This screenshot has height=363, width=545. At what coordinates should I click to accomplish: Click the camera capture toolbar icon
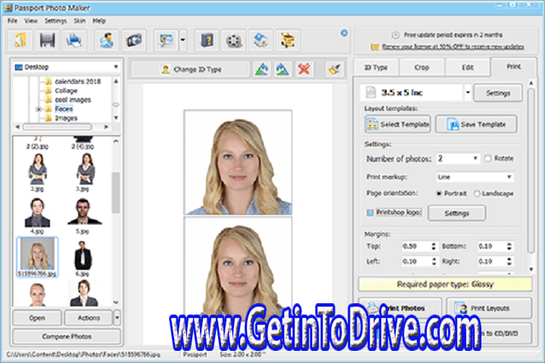134,40
